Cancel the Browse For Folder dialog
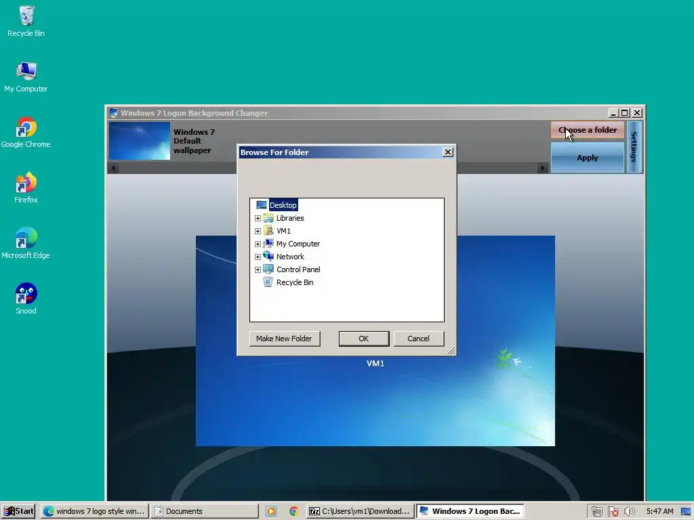Screen dimensions: 694x520 (419, 339)
